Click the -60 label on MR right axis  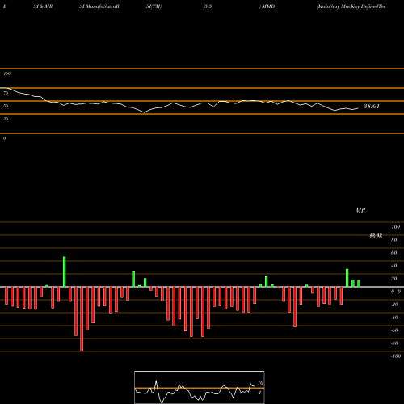[x=394, y=330]
